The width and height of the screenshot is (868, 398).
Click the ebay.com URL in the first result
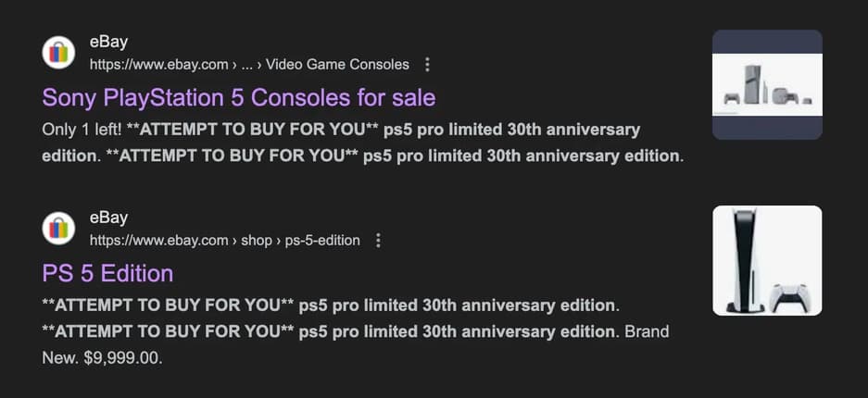coord(158,65)
